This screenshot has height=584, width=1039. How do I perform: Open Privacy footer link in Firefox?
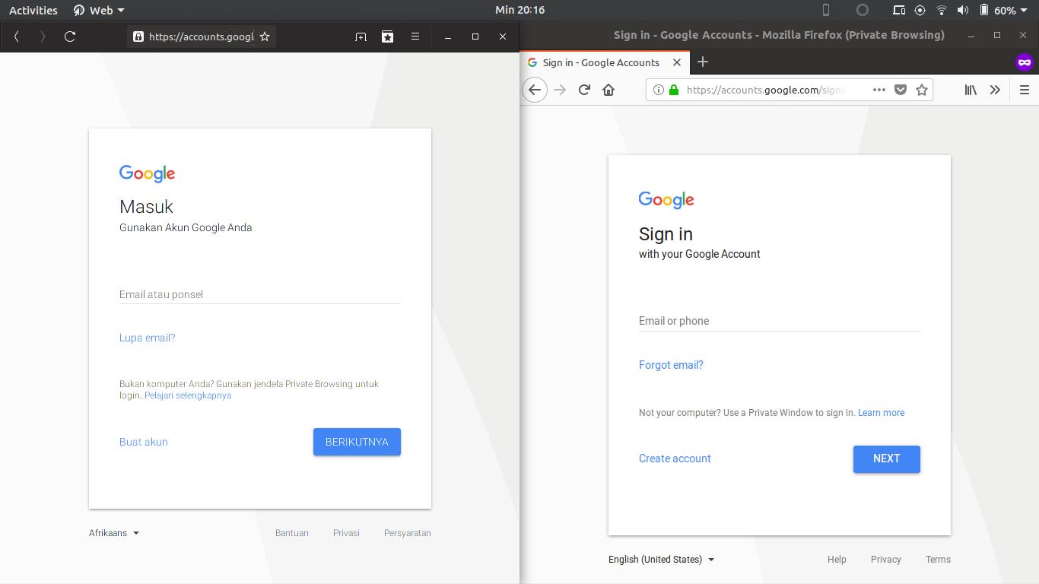click(x=886, y=560)
